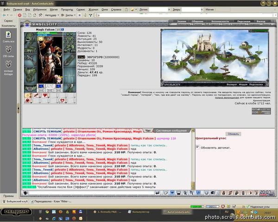Image resolution: width=278 pixels, height=222 pixels.
Task: Open the Безопасность game menu
Action: click(x=220, y=21)
